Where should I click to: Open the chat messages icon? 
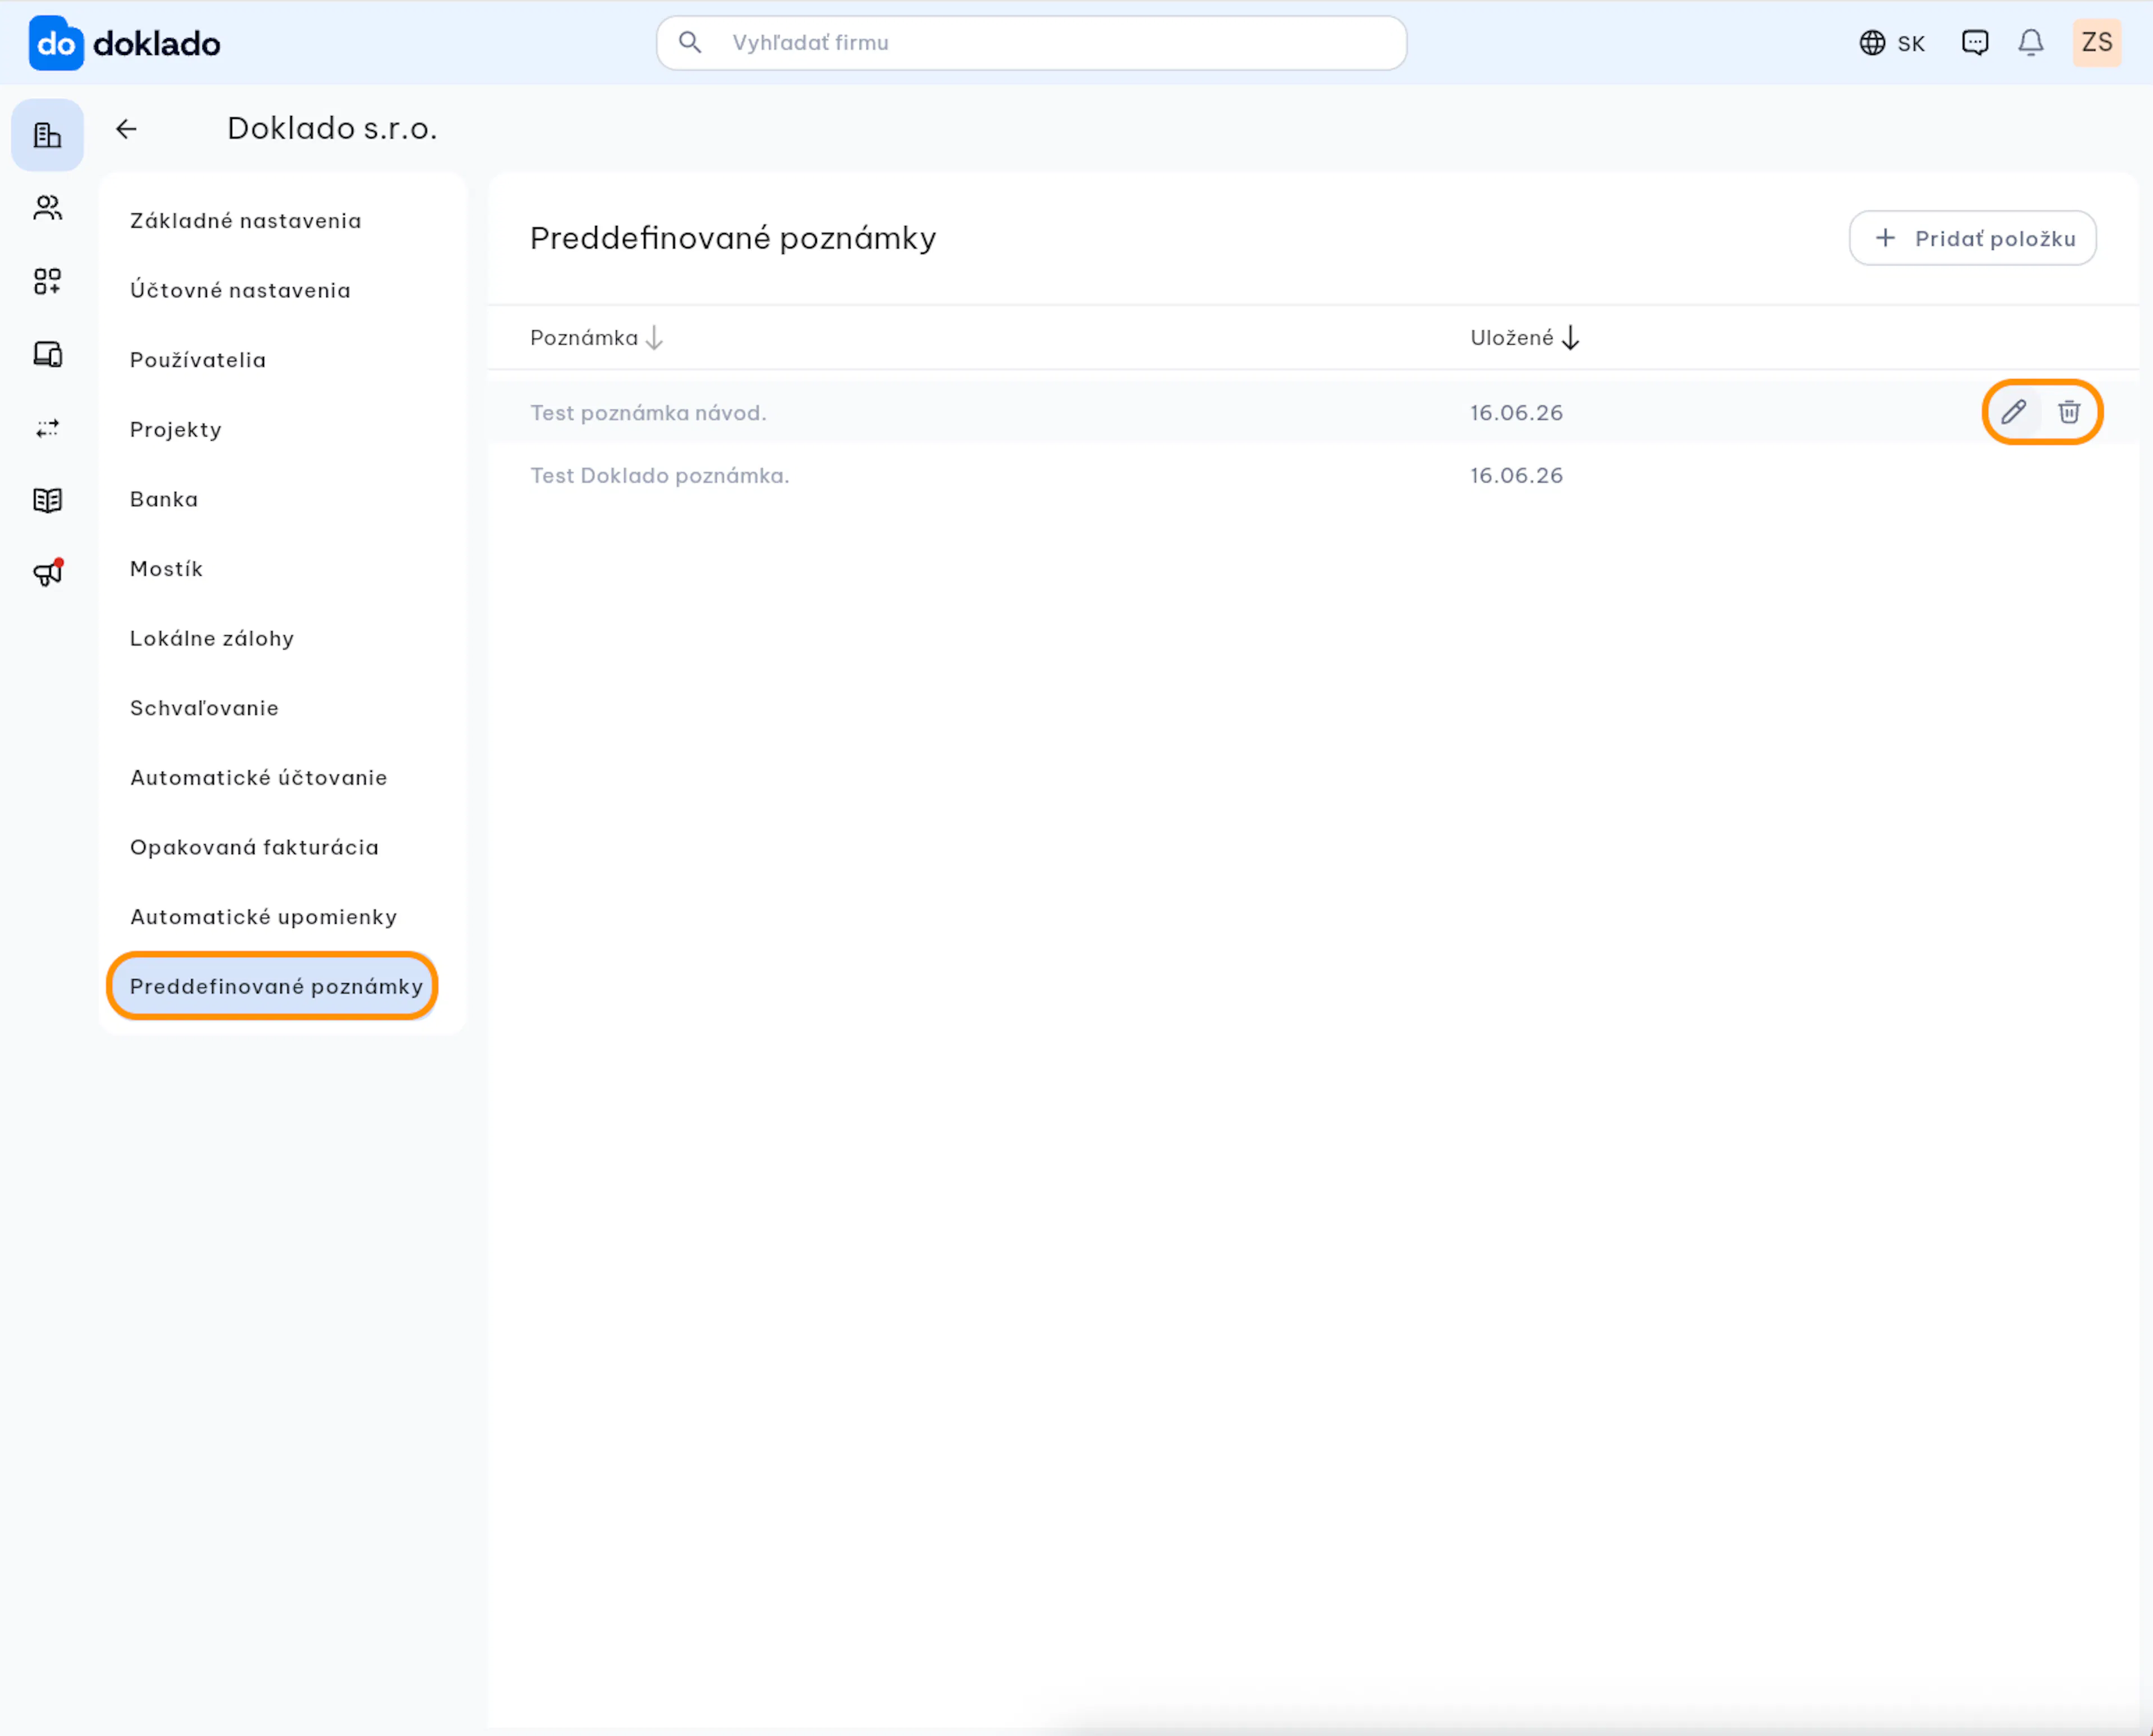pos(1974,42)
